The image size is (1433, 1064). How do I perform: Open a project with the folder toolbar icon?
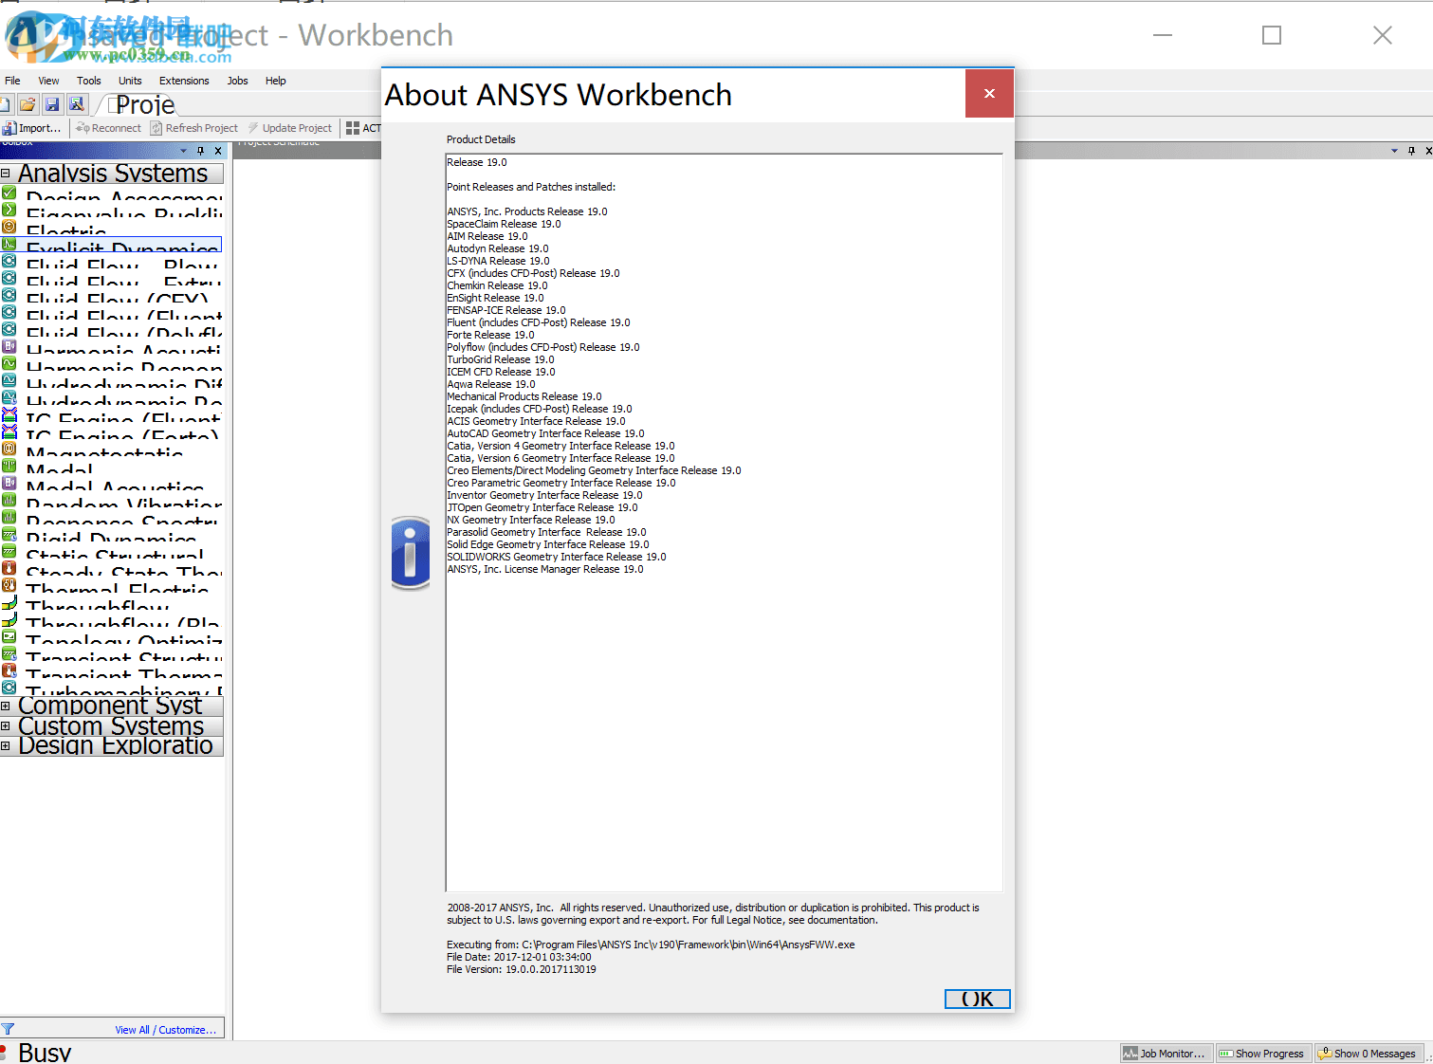coord(28,104)
